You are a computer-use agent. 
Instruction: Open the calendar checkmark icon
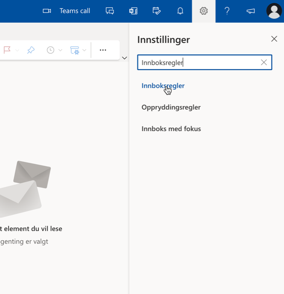[157, 11]
